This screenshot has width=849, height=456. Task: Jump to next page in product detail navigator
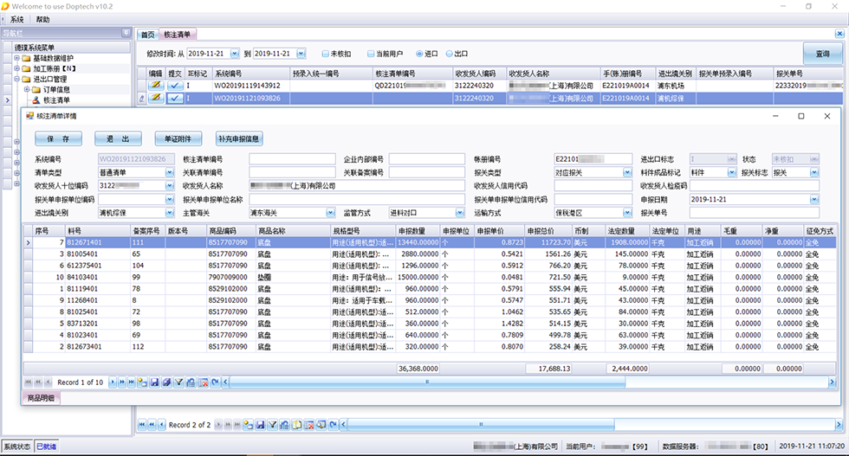tap(122, 382)
